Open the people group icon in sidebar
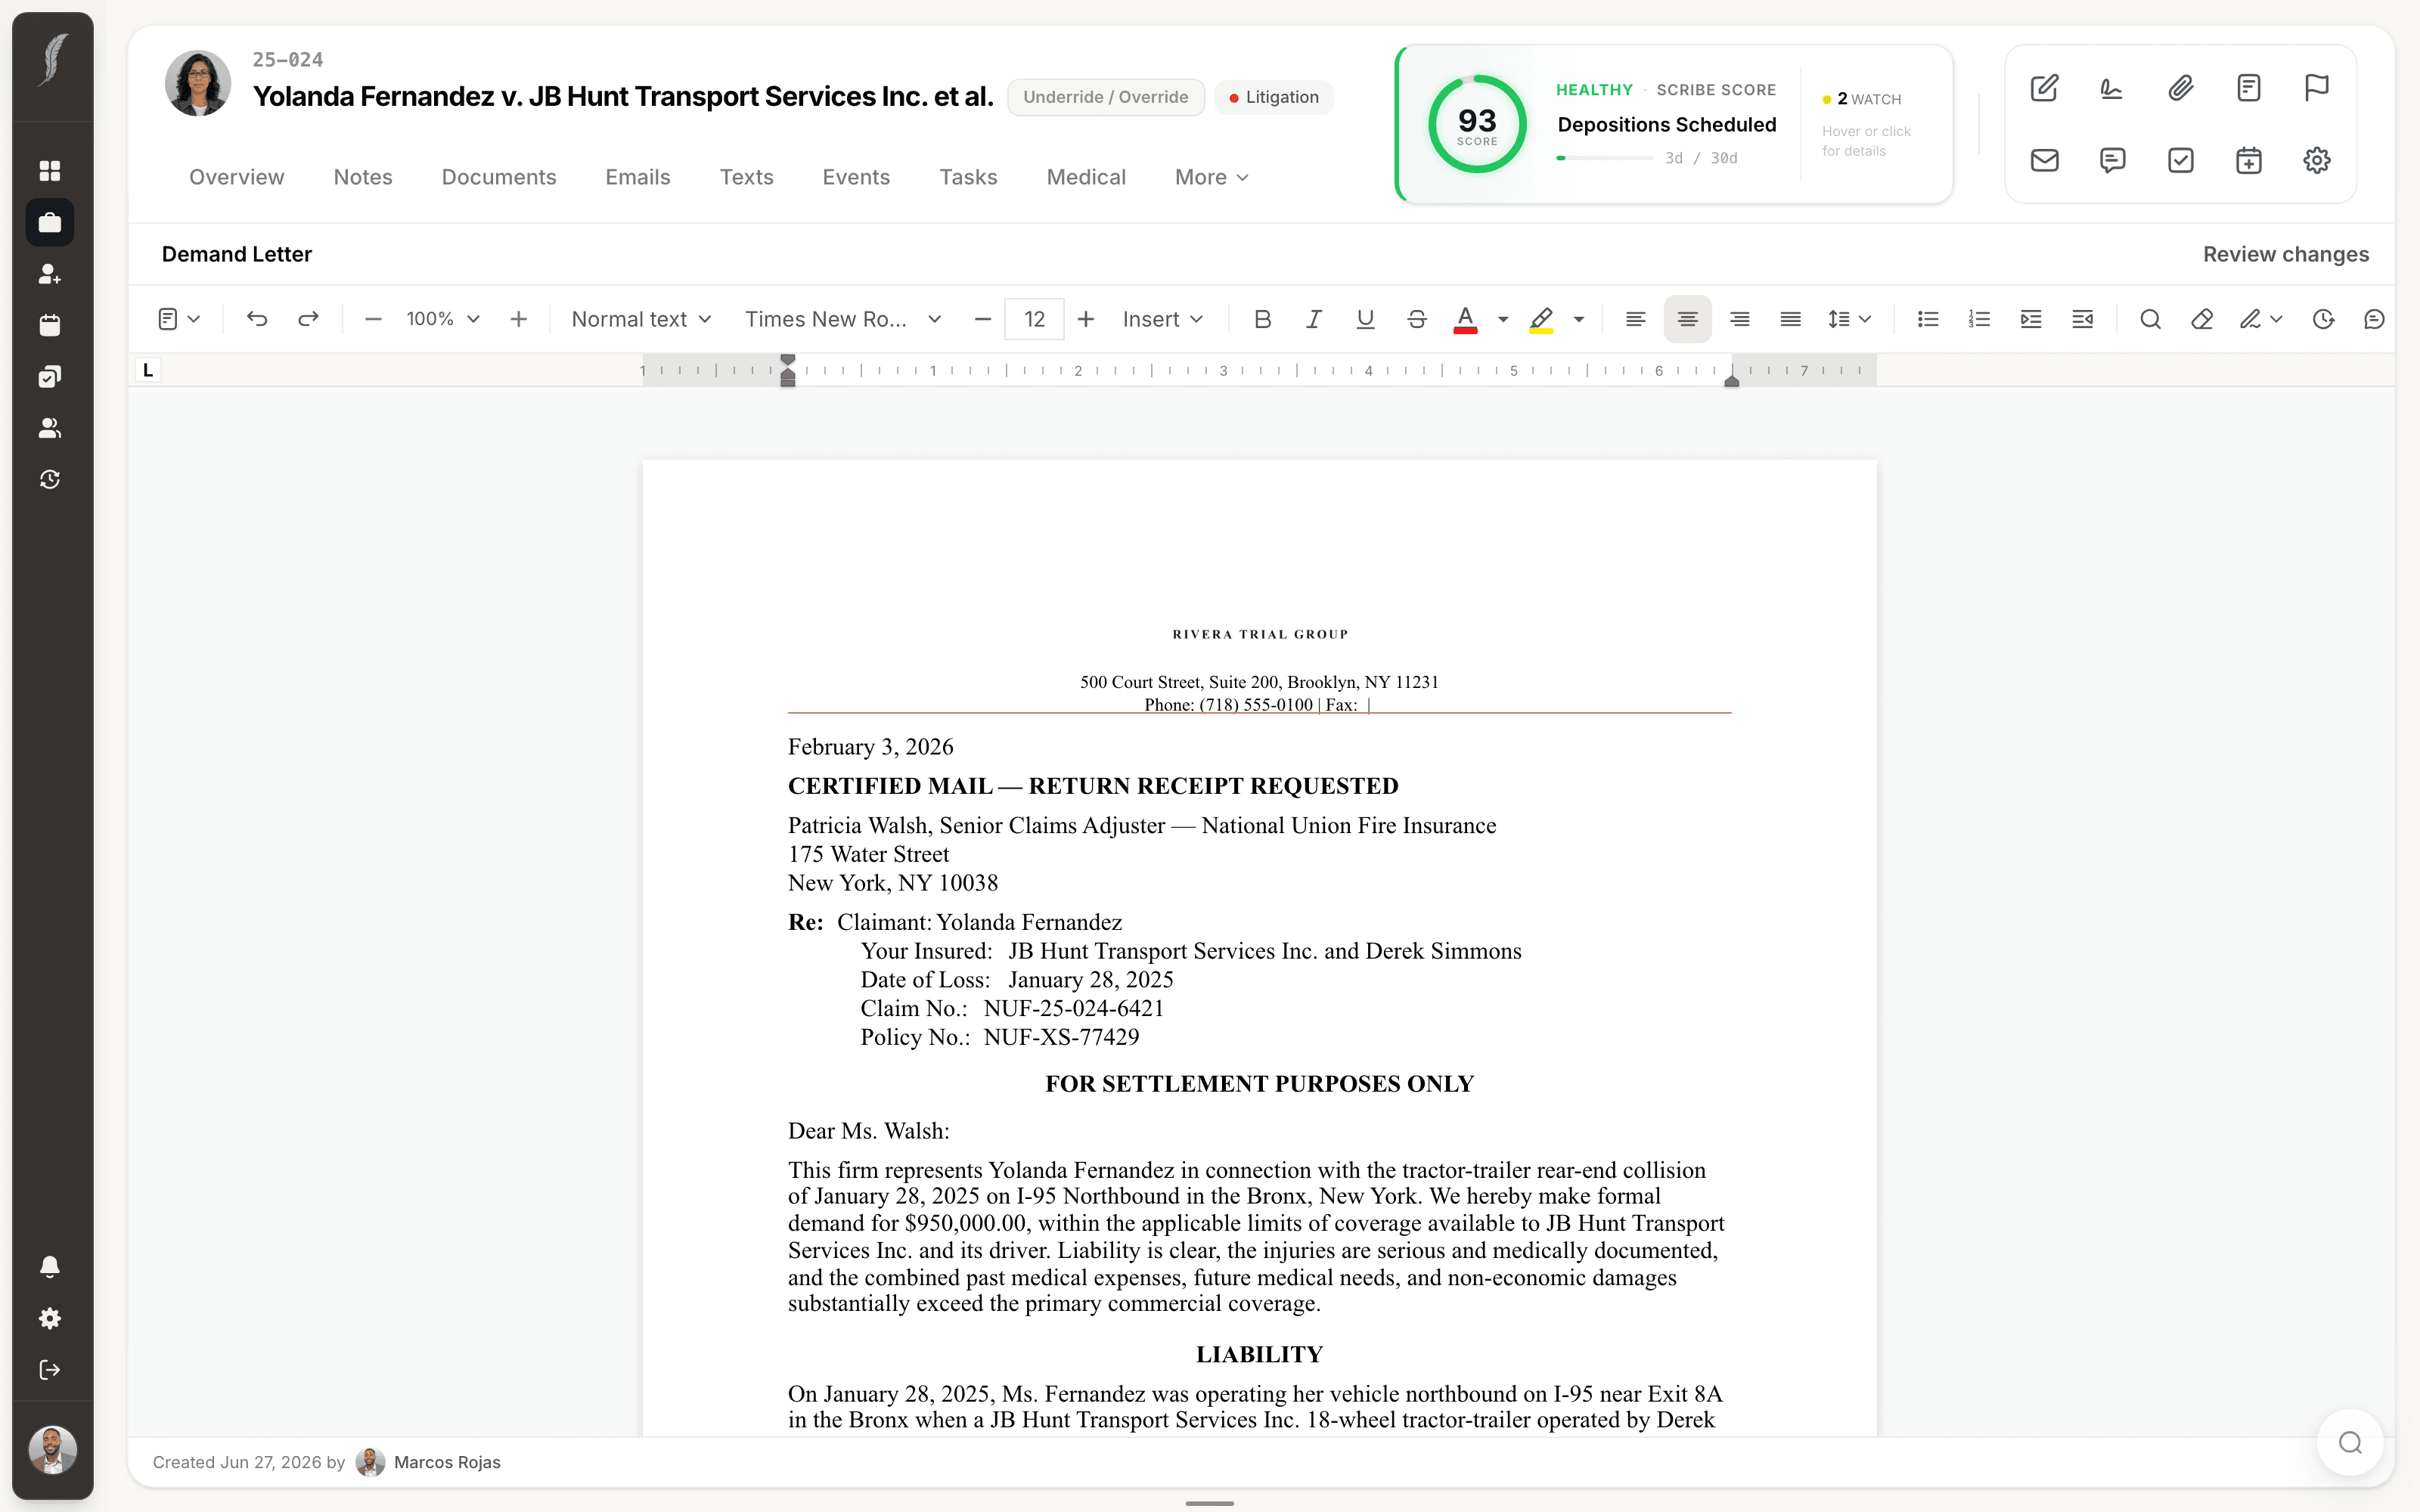 [x=50, y=428]
